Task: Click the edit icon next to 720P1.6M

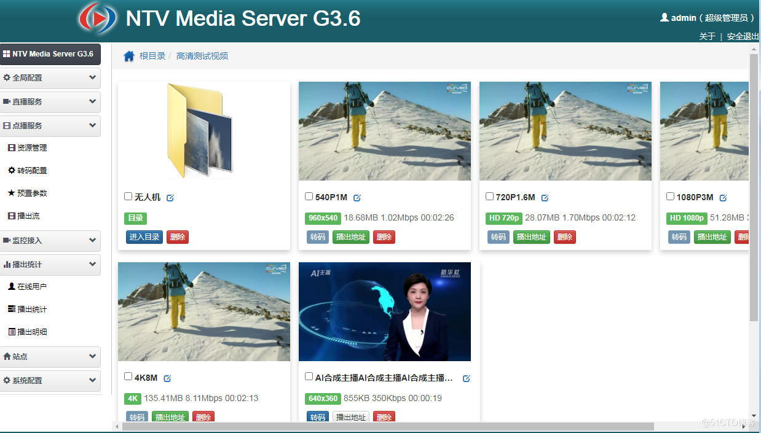Action: (545, 198)
